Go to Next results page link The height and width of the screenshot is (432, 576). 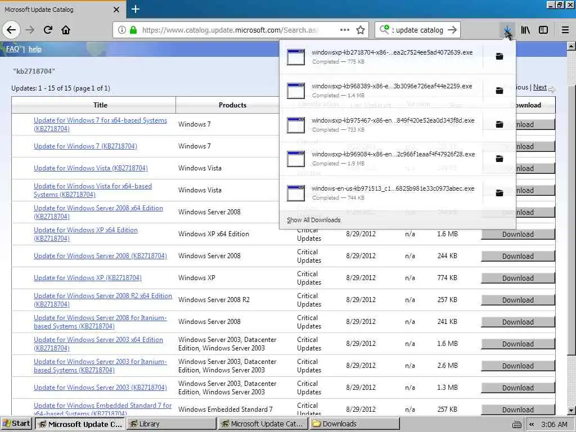tap(539, 87)
